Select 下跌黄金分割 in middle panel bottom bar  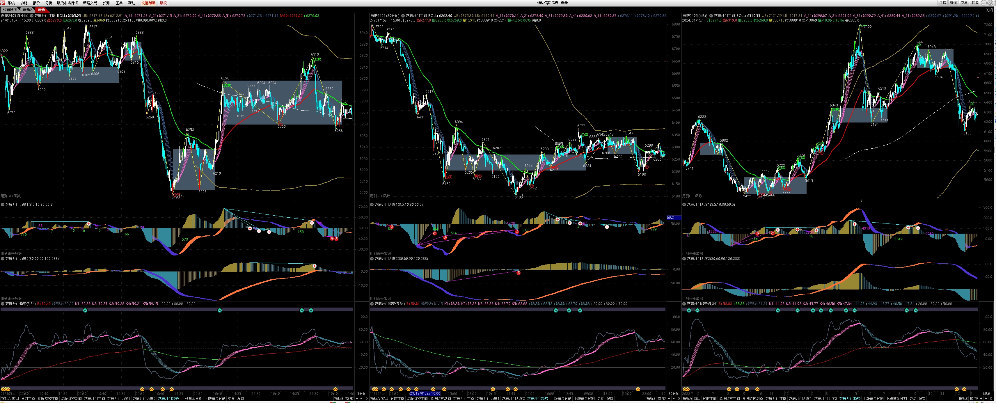tap(584, 398)
